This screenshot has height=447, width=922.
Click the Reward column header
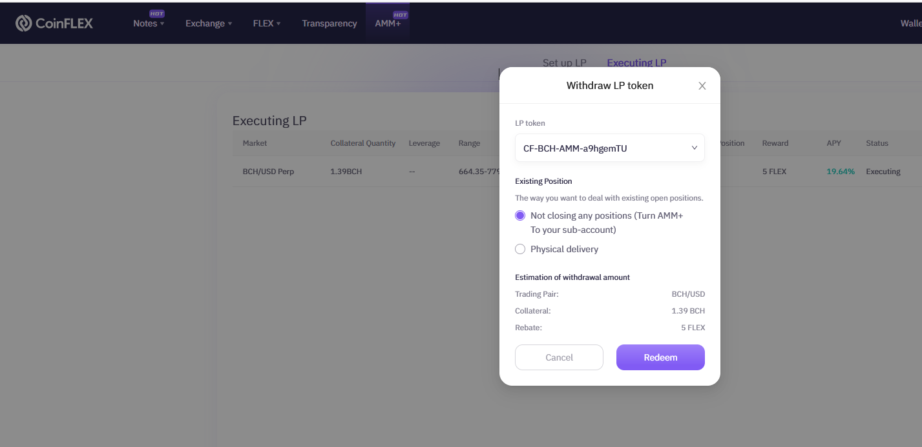775,143
